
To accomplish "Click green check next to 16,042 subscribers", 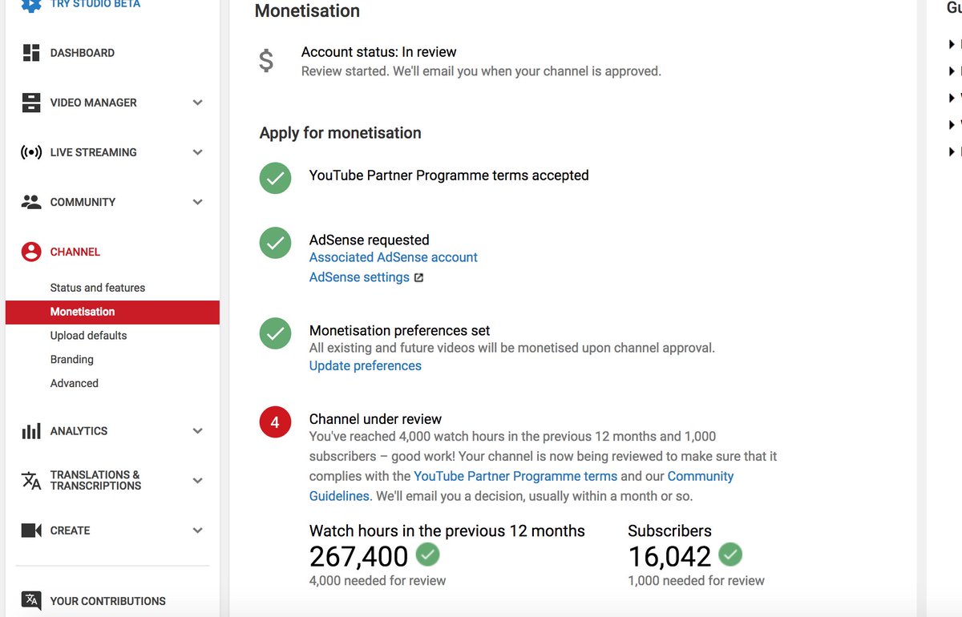I will pyautogui.click(x=730, y=554).
